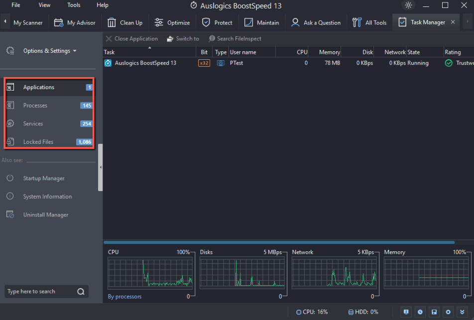Click the double-chevron expand icon in status bar
The height and width of the screenshot is (320, 474).
click(462, 312)
